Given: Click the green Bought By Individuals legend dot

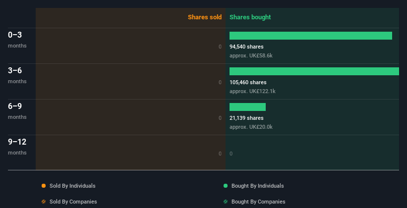Looking at the screenshot, I should pos(226,186).
